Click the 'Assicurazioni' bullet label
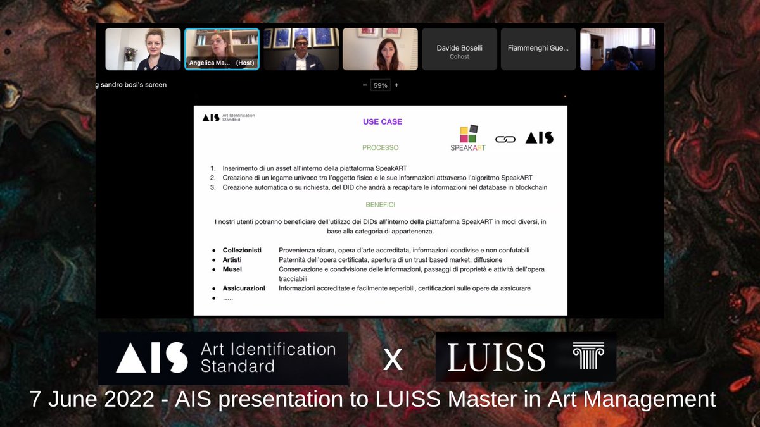 pyautogui.click(x=244, y=288)
